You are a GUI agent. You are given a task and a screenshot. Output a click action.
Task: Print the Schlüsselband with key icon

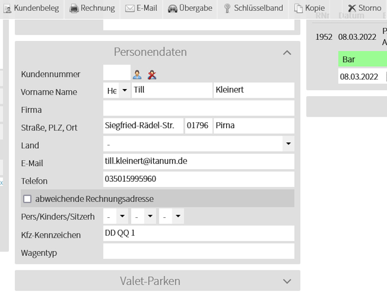[x=253, y=8]
